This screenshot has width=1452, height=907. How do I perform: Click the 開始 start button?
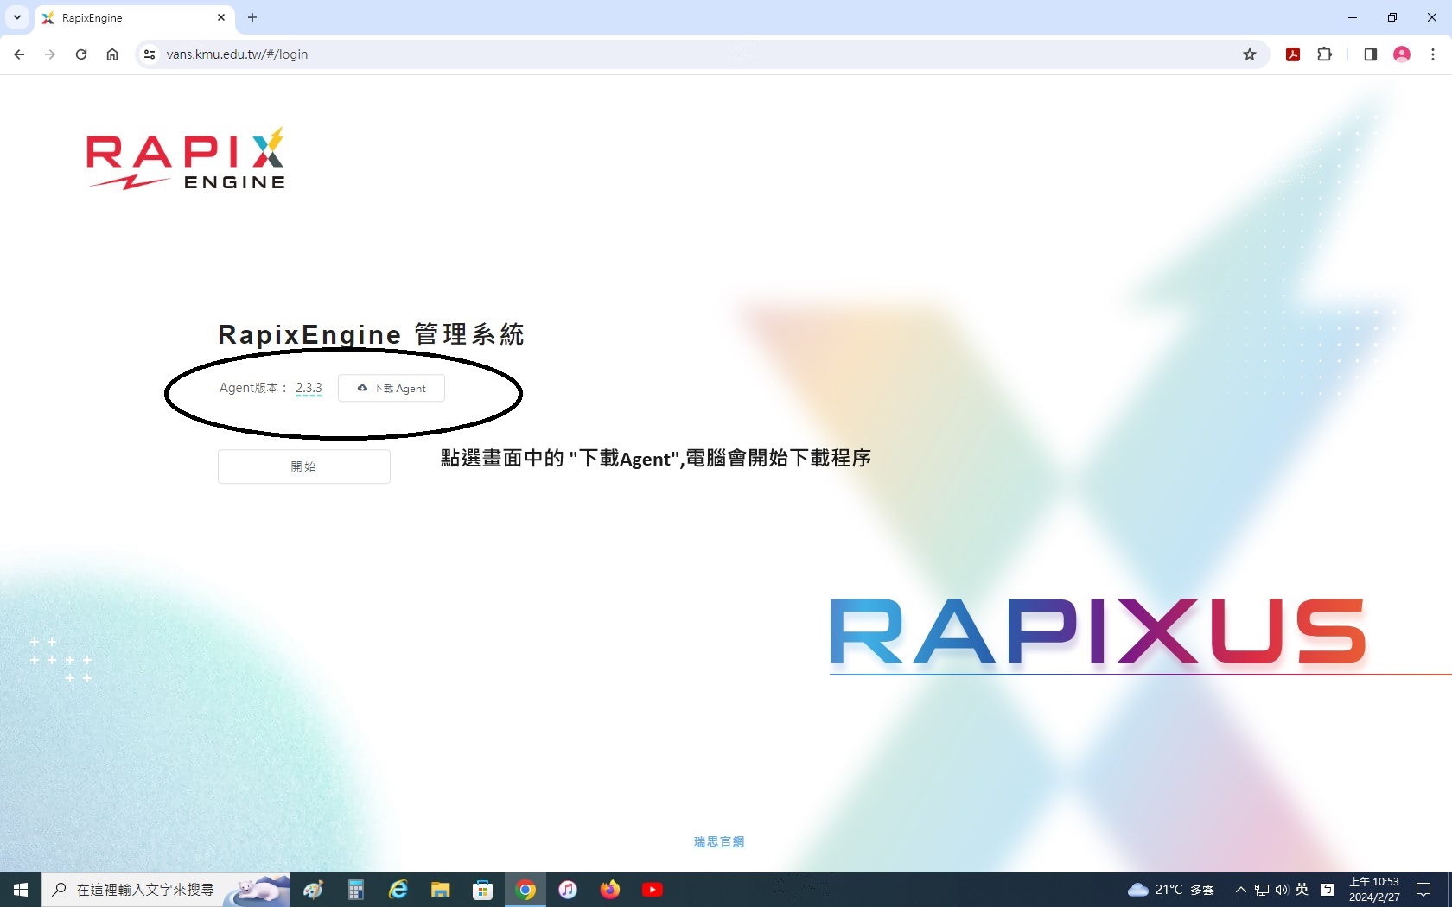304,466
